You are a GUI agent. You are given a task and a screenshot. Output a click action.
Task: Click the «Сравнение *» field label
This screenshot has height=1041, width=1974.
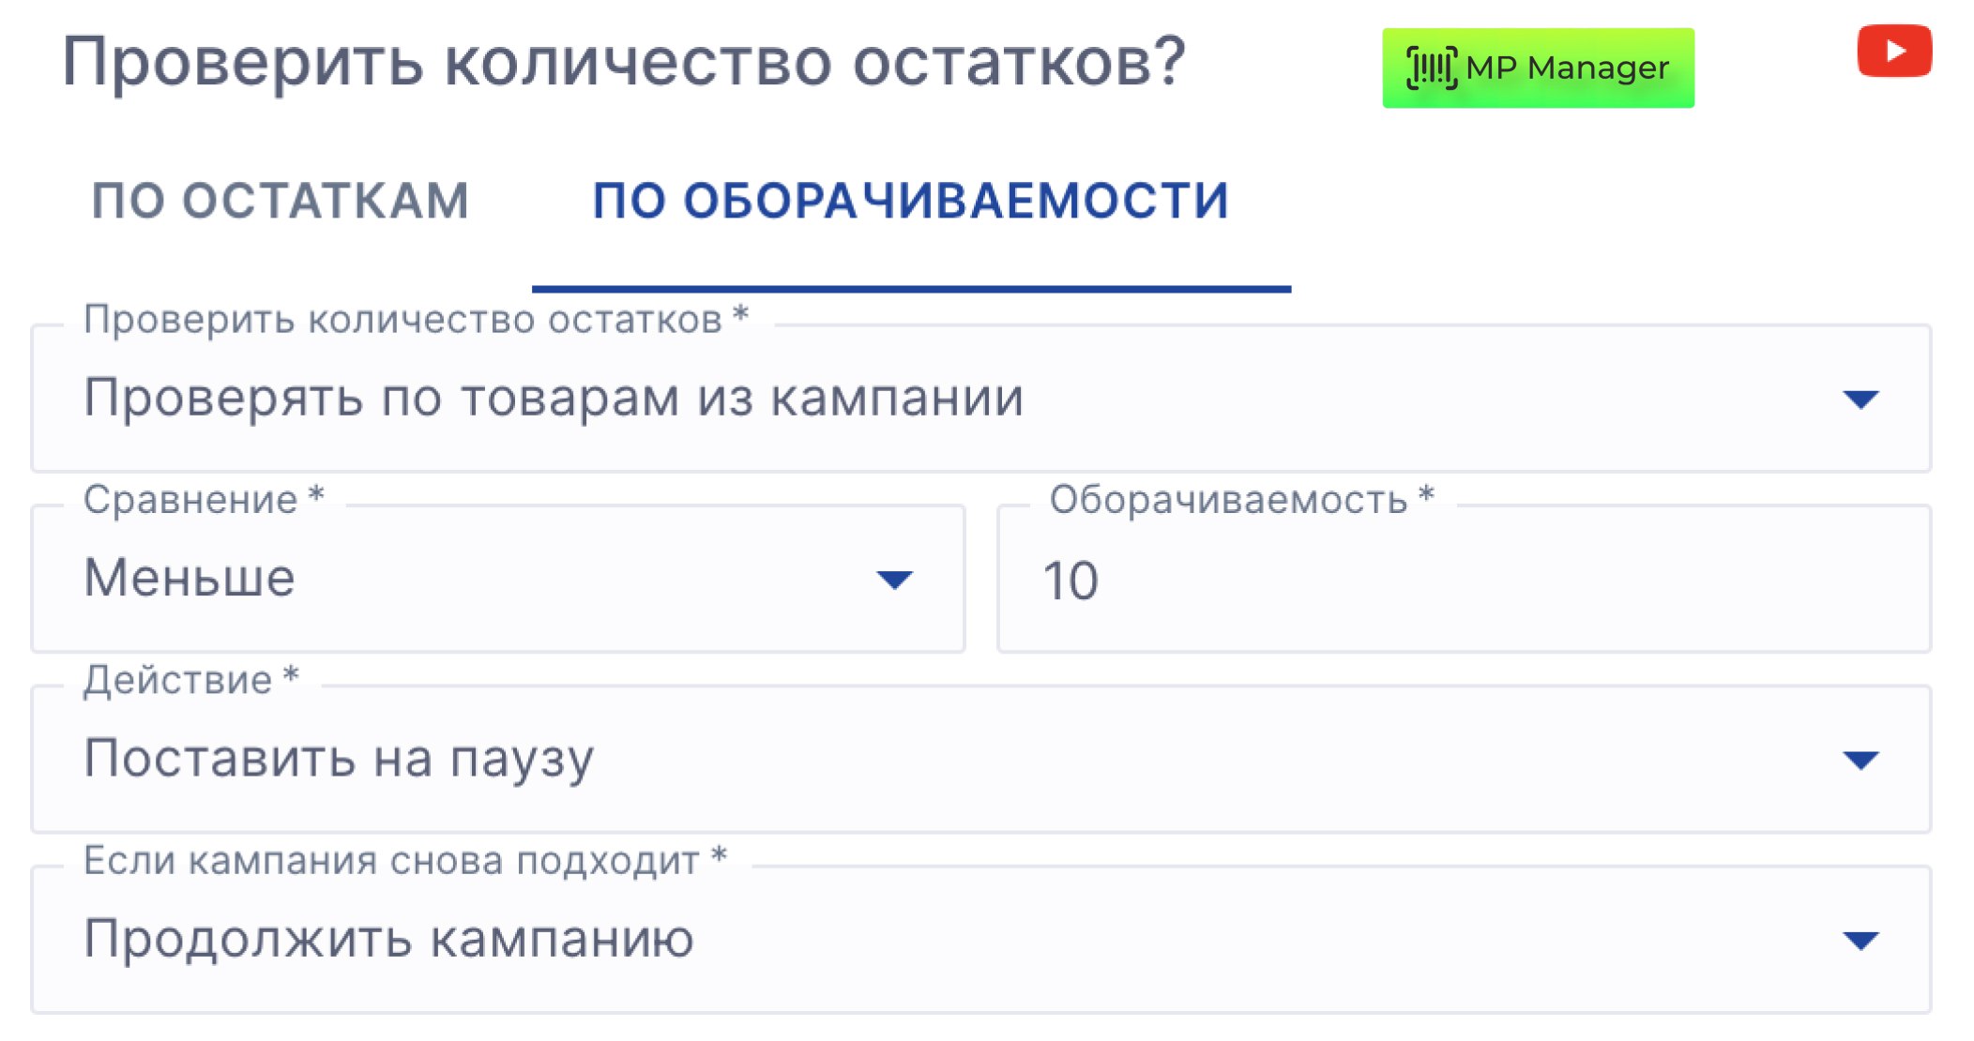tap(204, 499)
